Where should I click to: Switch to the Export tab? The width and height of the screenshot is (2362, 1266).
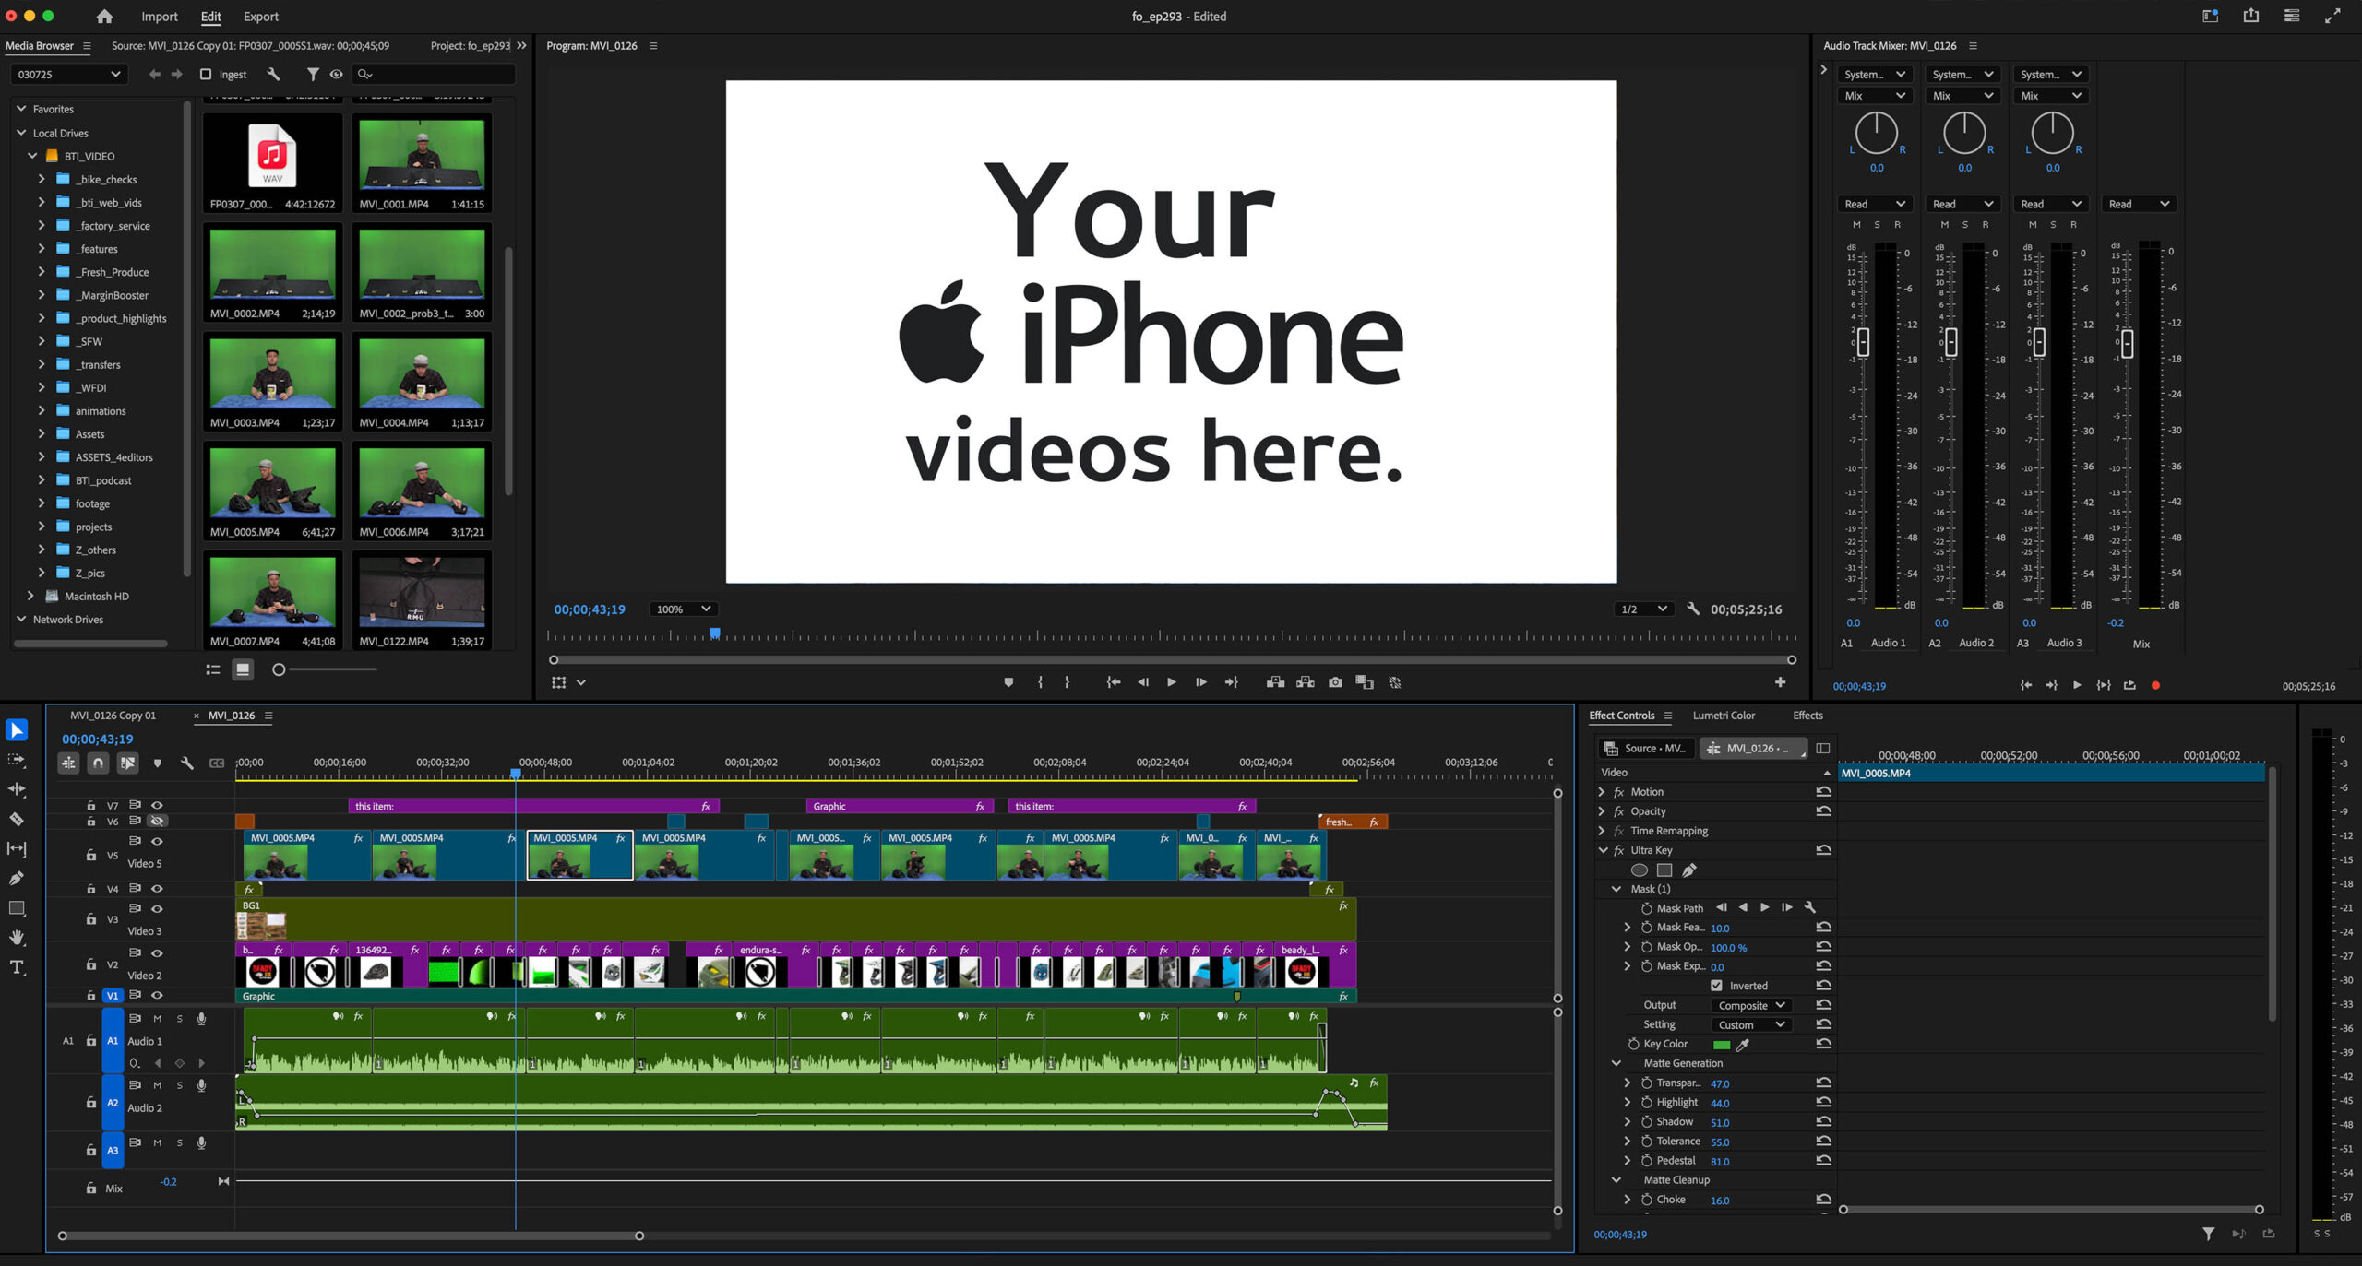pos(261,17)
